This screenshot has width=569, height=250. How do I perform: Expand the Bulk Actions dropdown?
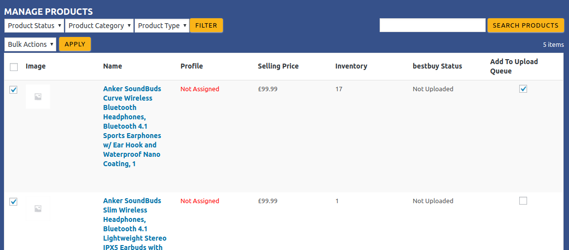(30, 44)
